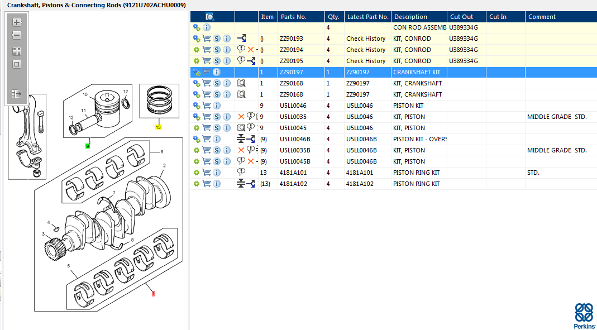Click Check History link for ZZ90195
The image size is (597, 330).
(366, 61)
